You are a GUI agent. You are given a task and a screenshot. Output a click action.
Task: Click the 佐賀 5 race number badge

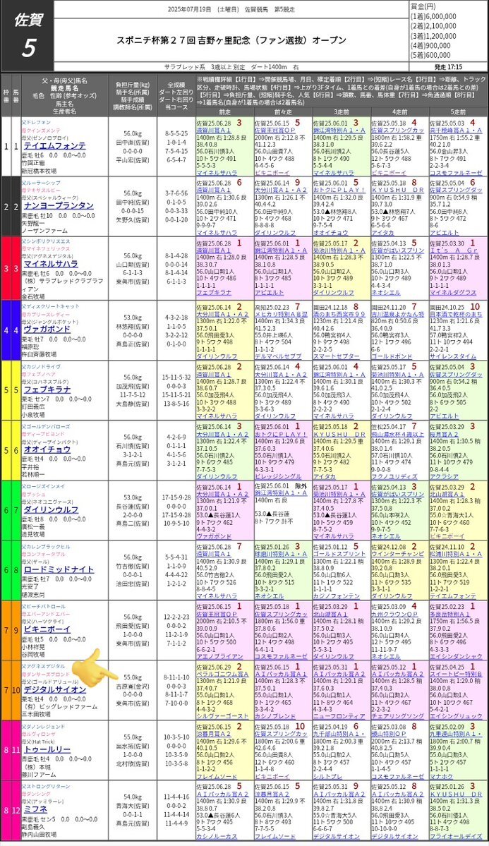click(x=27, y=35)
